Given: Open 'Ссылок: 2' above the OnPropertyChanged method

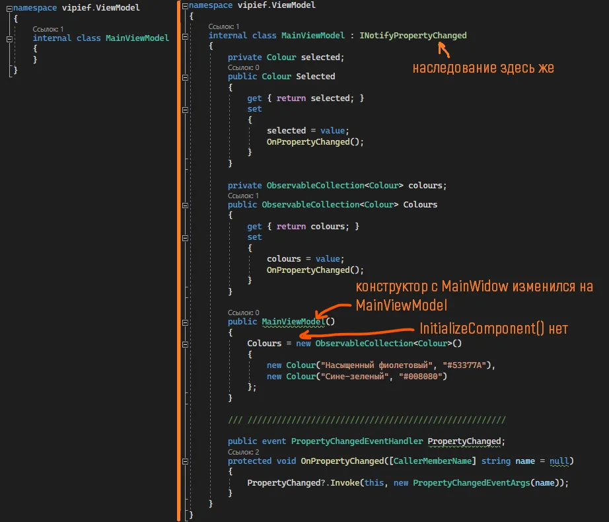Looking at the screenshot, I should pos(243,452).
